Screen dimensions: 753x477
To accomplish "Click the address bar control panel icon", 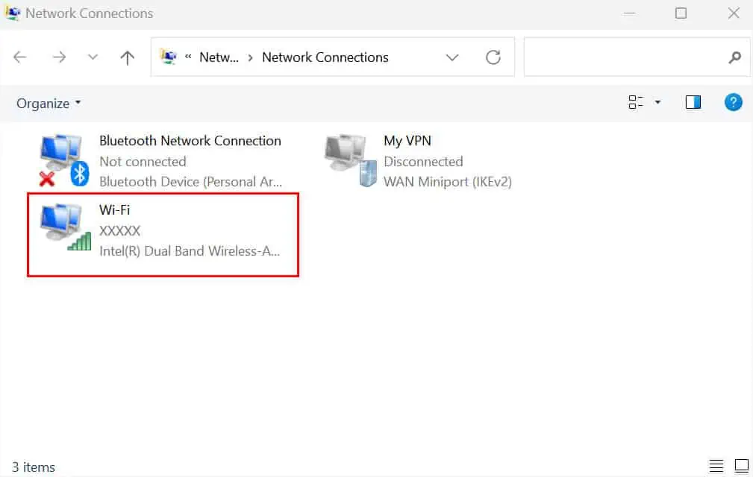I will tap(168, 57).
